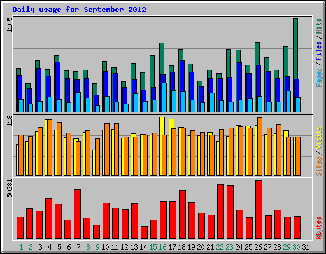The image size is (326, 254).
Task: Click the red KBytes bar for day 14
Action: [x=144, y=232]
